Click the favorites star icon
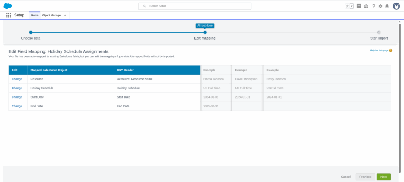 click(x=347, y=6)
